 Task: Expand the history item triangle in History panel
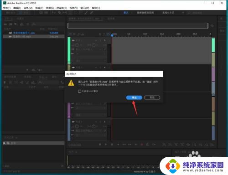[x=5, y=143]
